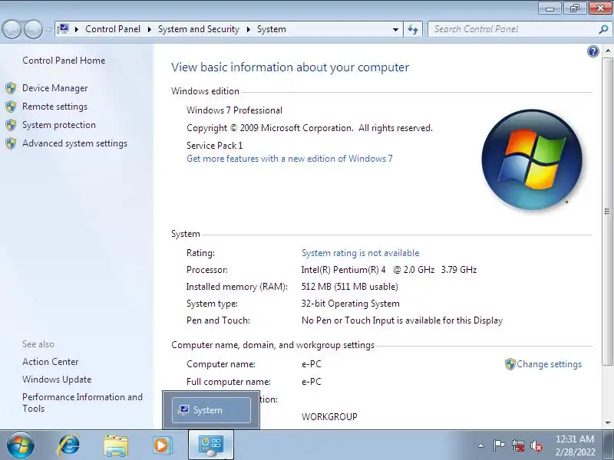Click into the Search Control Panel field

pos(513,29)
